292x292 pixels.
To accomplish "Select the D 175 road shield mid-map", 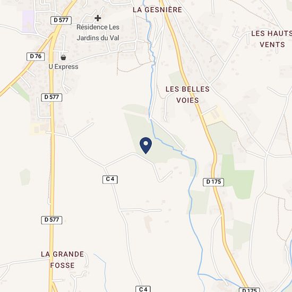I will pyautogui.click(x=213, y=182).
